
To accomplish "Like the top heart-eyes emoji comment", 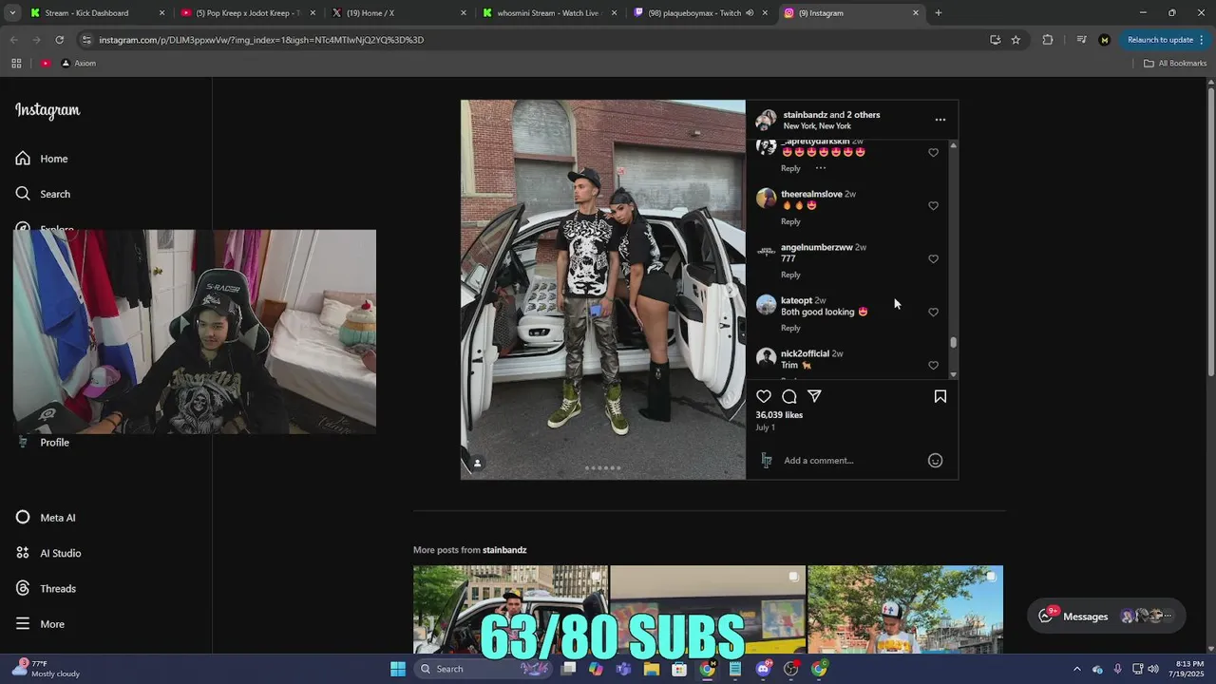I will click(933, 152).
